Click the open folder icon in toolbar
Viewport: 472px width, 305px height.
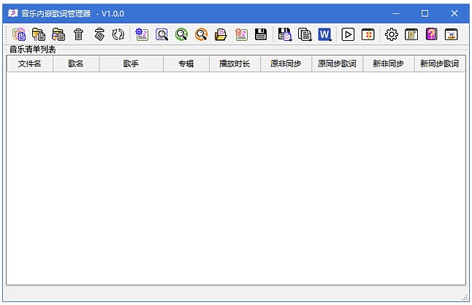click(221, 34)
